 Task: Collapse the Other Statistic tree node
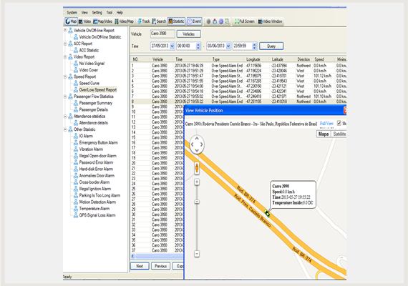65,129
